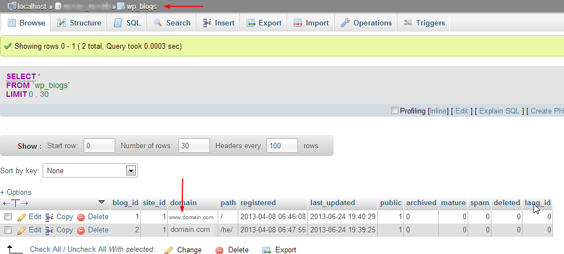Enable the Profiling checkbox
Viewport: 564px width, 254px height.
click(x=394, y=111)
